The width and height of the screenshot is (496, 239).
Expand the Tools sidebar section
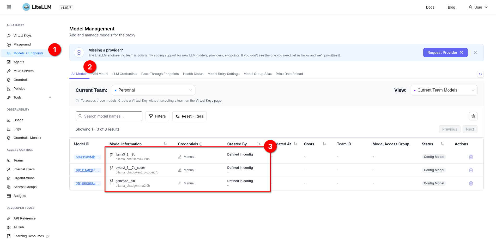[x=29, y=98]
